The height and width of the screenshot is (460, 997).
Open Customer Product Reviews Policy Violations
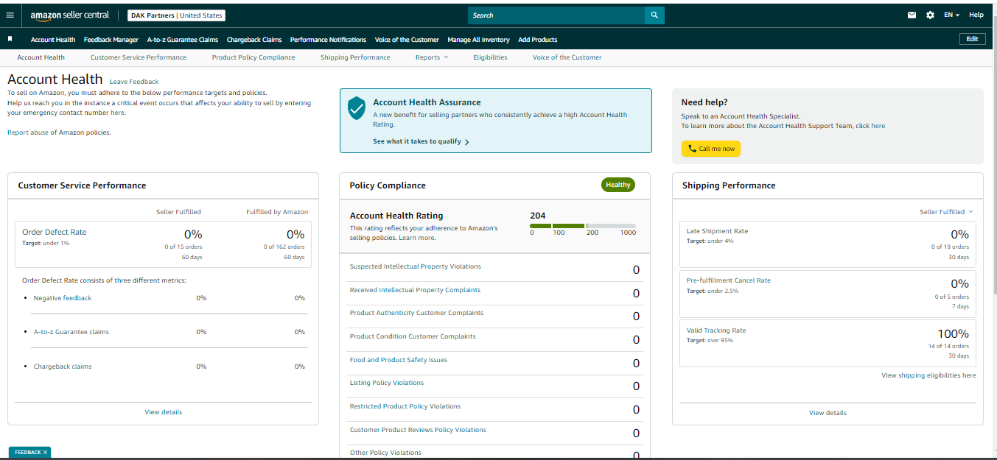(418, 430)
